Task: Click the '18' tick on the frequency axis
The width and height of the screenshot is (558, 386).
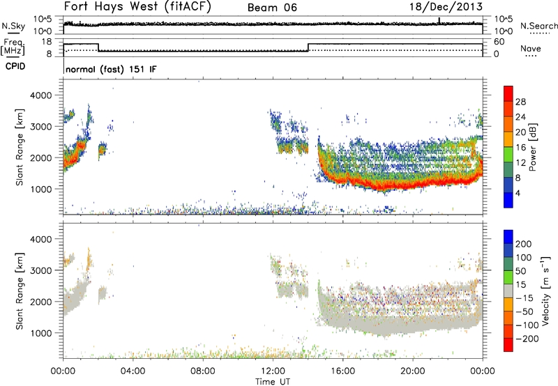Action: 47,42
